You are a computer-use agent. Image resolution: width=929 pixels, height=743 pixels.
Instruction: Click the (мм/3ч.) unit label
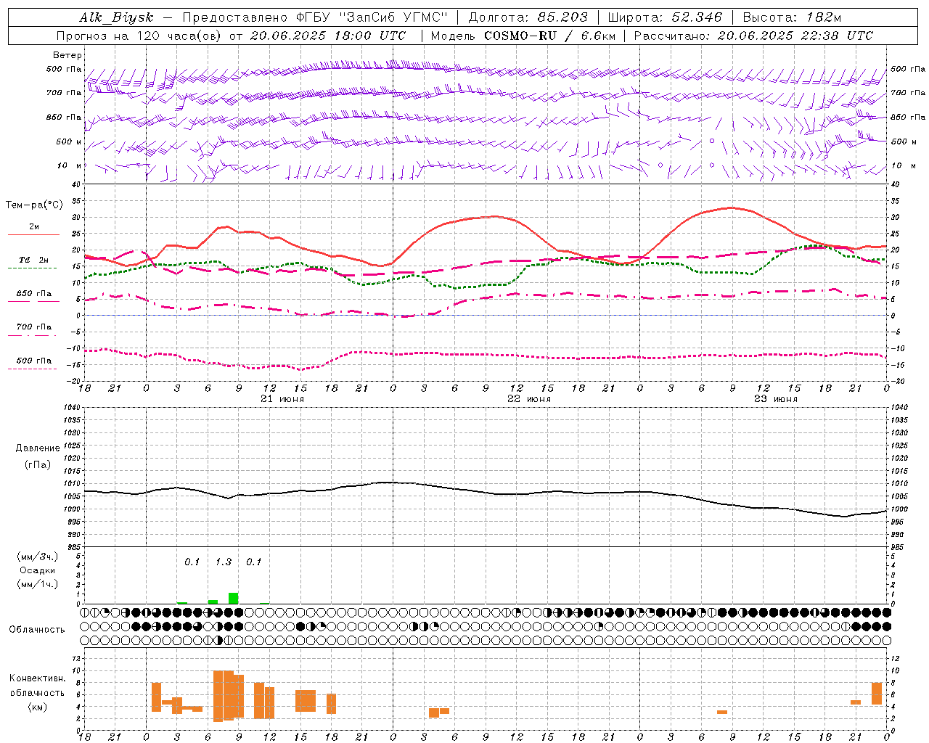(x=37, y=557)
